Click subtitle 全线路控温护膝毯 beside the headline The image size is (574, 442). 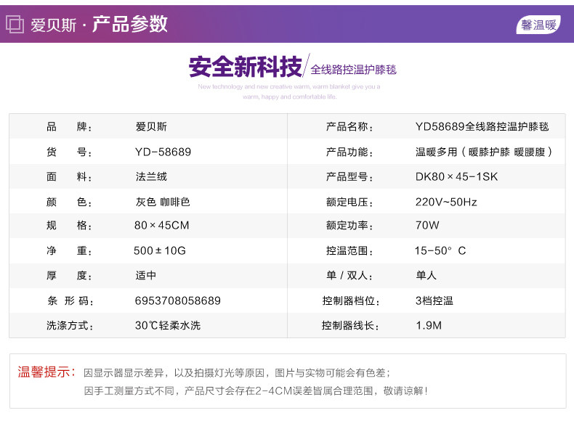tap(353, 70)
